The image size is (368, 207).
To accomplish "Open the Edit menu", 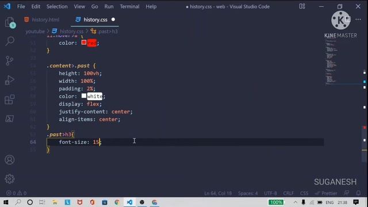I will [x=36, y=6].
